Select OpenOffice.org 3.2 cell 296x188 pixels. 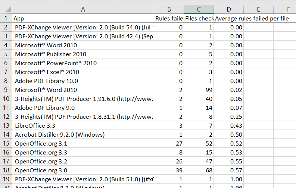click(83, 161)
